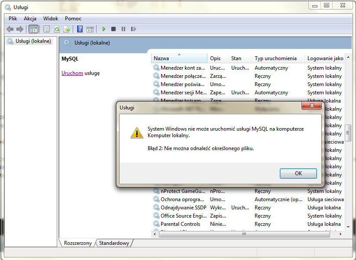Image resolution: width=356 pixels, height=260 pixels.
Task: Click the MySQL heading in the detail pane
Action: [70, 59]
